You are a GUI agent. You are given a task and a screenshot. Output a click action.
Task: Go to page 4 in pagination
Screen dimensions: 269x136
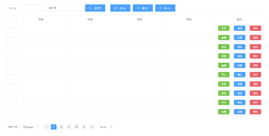click(76, 127)
